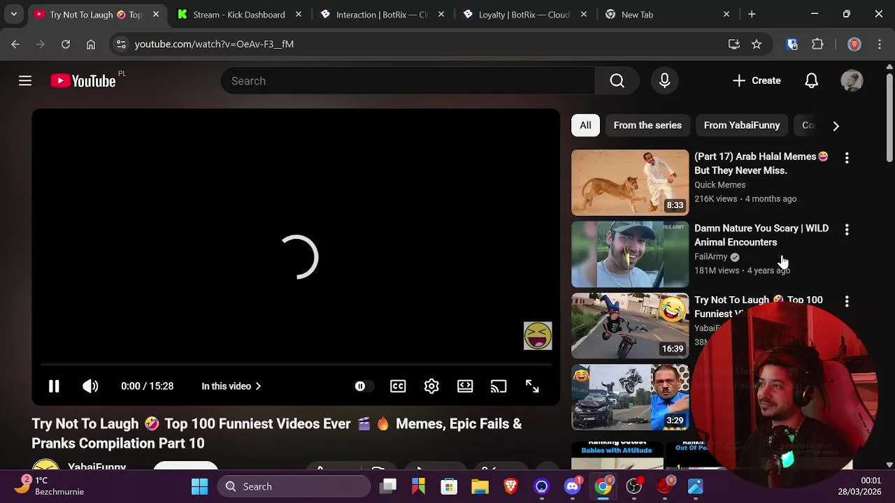Click the taskbar Search box
895x503 pixels.
point(294,486)
